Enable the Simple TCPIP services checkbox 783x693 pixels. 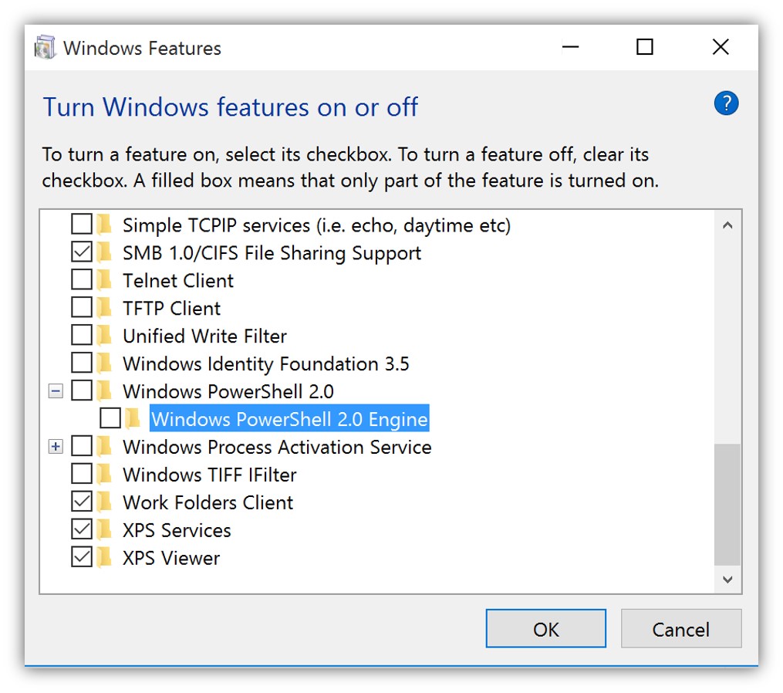coord(82,225)
